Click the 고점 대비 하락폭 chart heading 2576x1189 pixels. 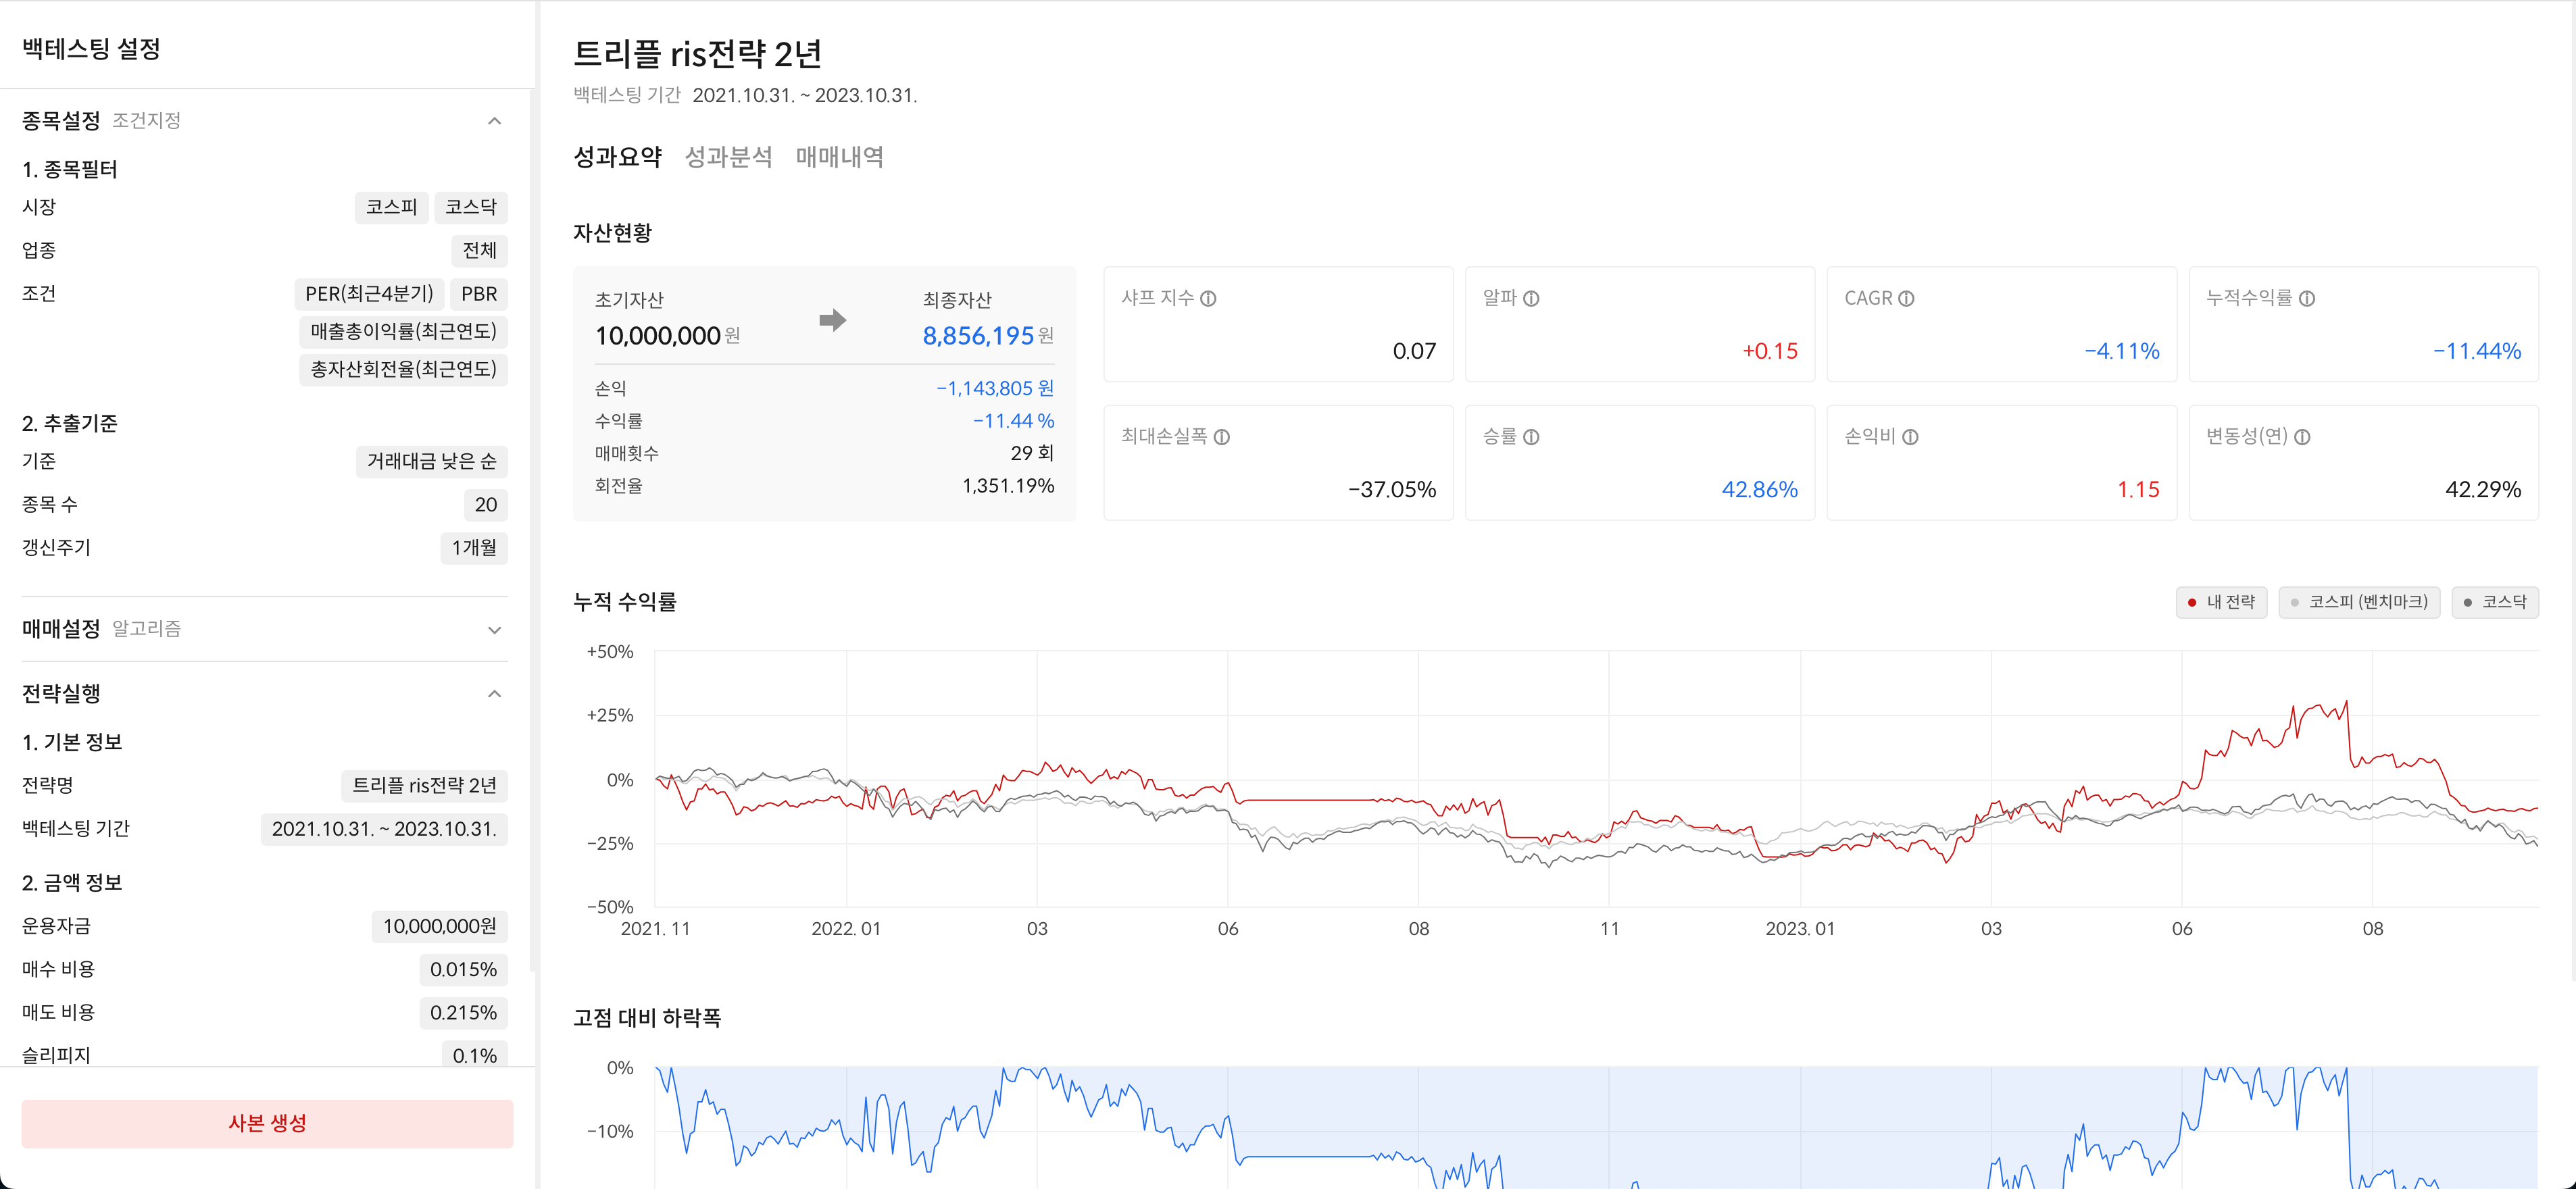tap(647, 1018)
